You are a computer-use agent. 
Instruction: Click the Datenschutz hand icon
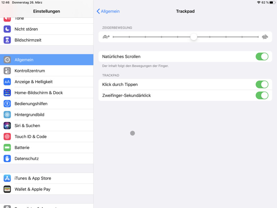click(x=7, y=159)
